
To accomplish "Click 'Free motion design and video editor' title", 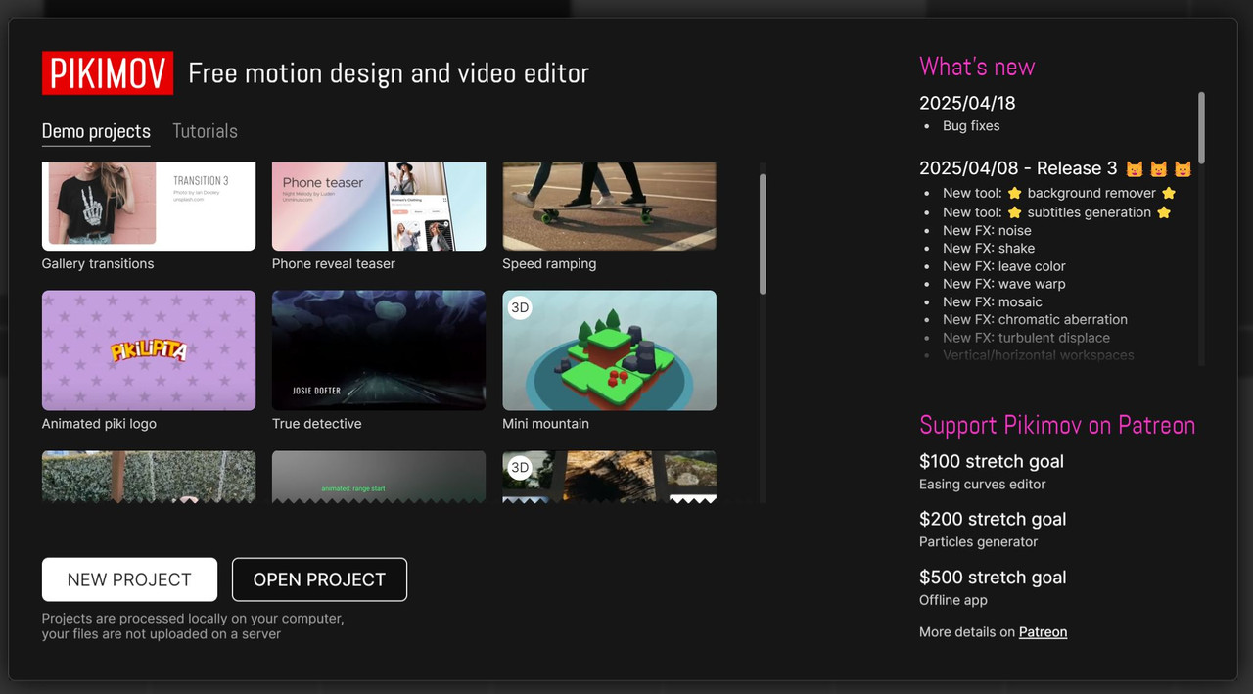I will [x=389, y=73].
